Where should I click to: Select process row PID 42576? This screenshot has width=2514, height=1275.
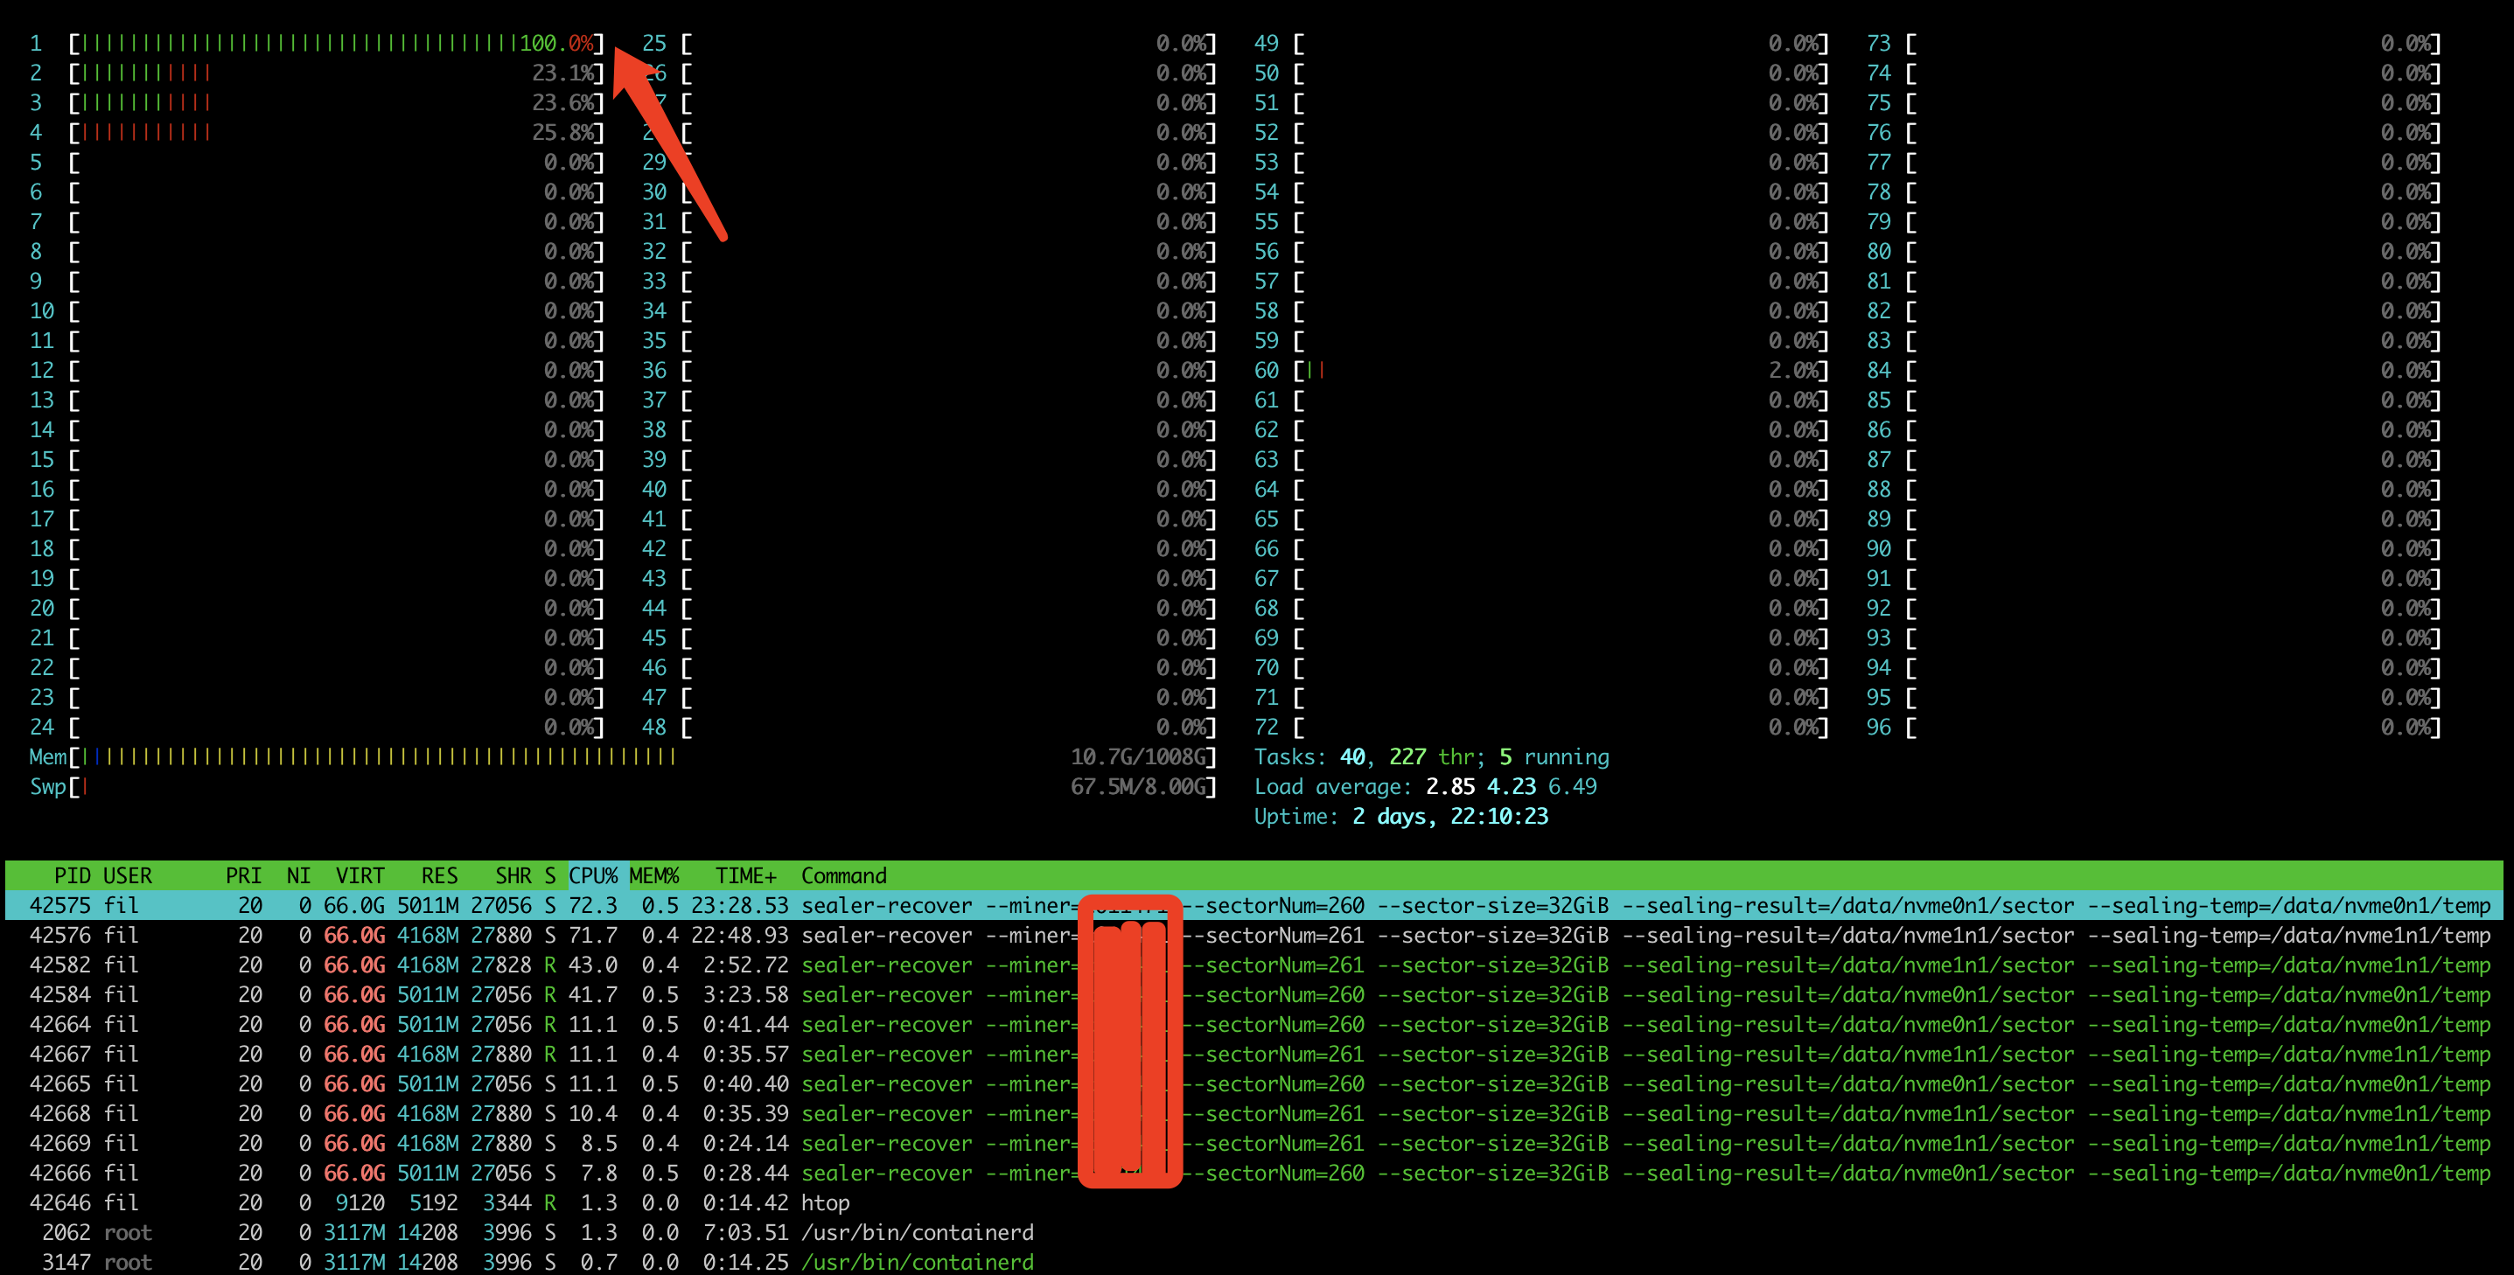(1254, 935)
